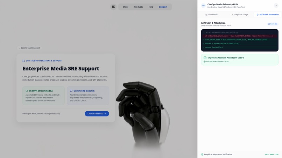The image size is (282, 158).
Task: Click the arrow icon on Launch Fleet HUD
Action: point(105,114)
